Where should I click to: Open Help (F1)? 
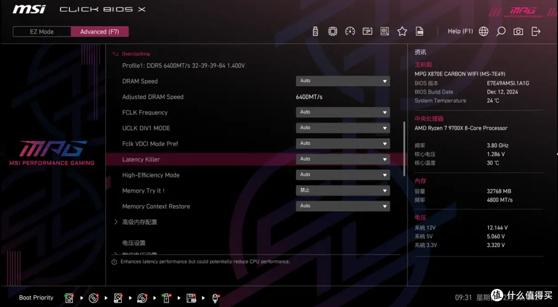click(x=460, y=32)
